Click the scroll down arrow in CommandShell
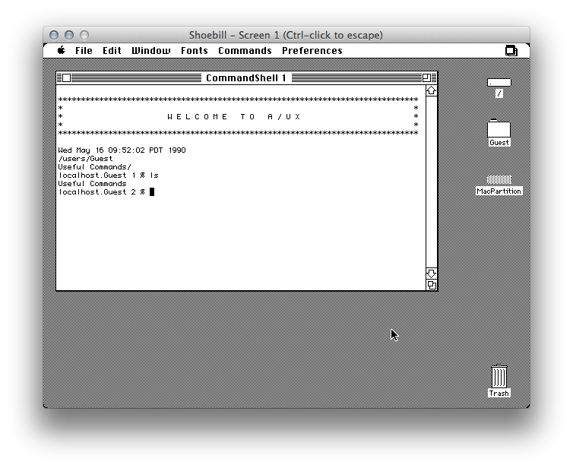The width and height of the screenshot is (573, 468). pyautogui.click(x=431, y=274)
